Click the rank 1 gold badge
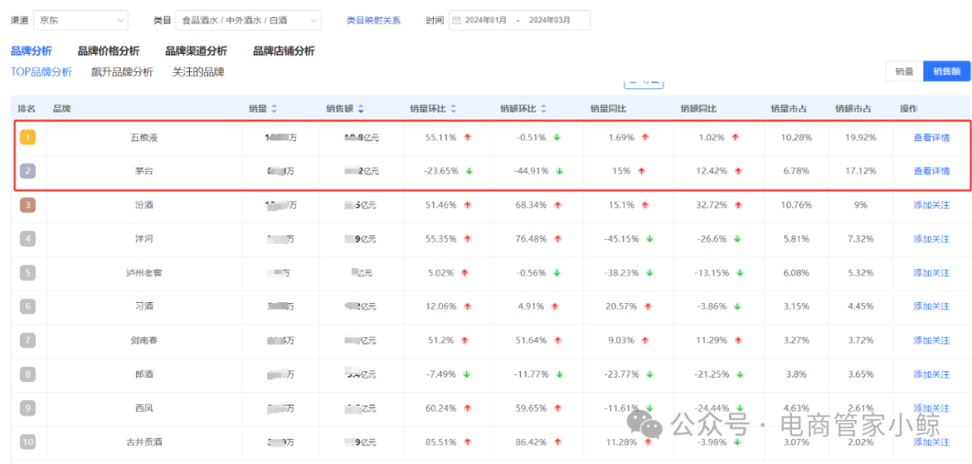972x464 pixels. pos(27,138)
